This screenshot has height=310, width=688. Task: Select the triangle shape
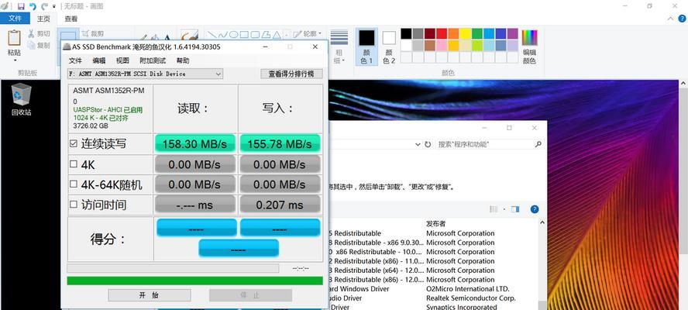click(x=277, y=34)
